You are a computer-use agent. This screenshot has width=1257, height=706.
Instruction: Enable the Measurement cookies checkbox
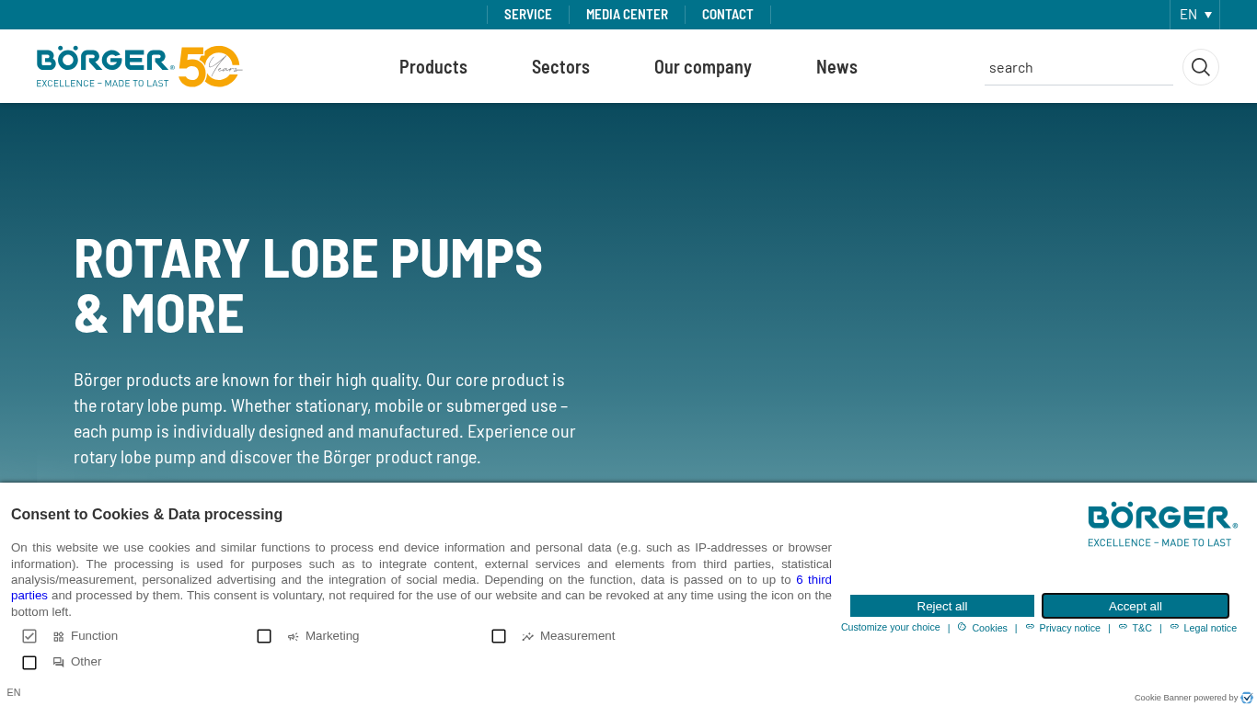click(499, 636)
